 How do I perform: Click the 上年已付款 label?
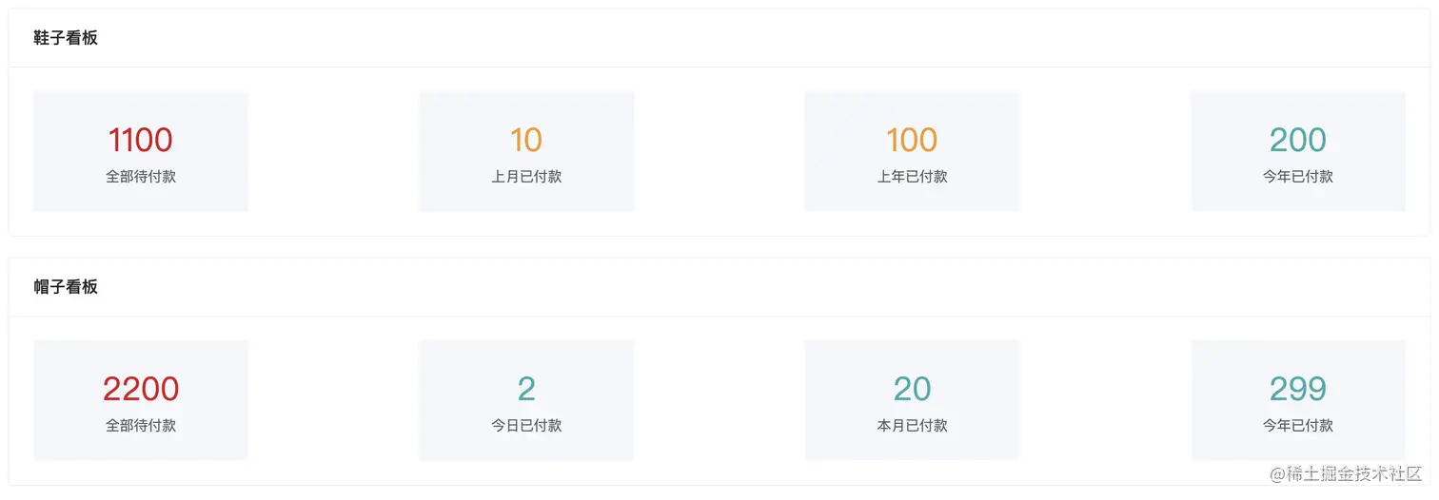[912, 177]
